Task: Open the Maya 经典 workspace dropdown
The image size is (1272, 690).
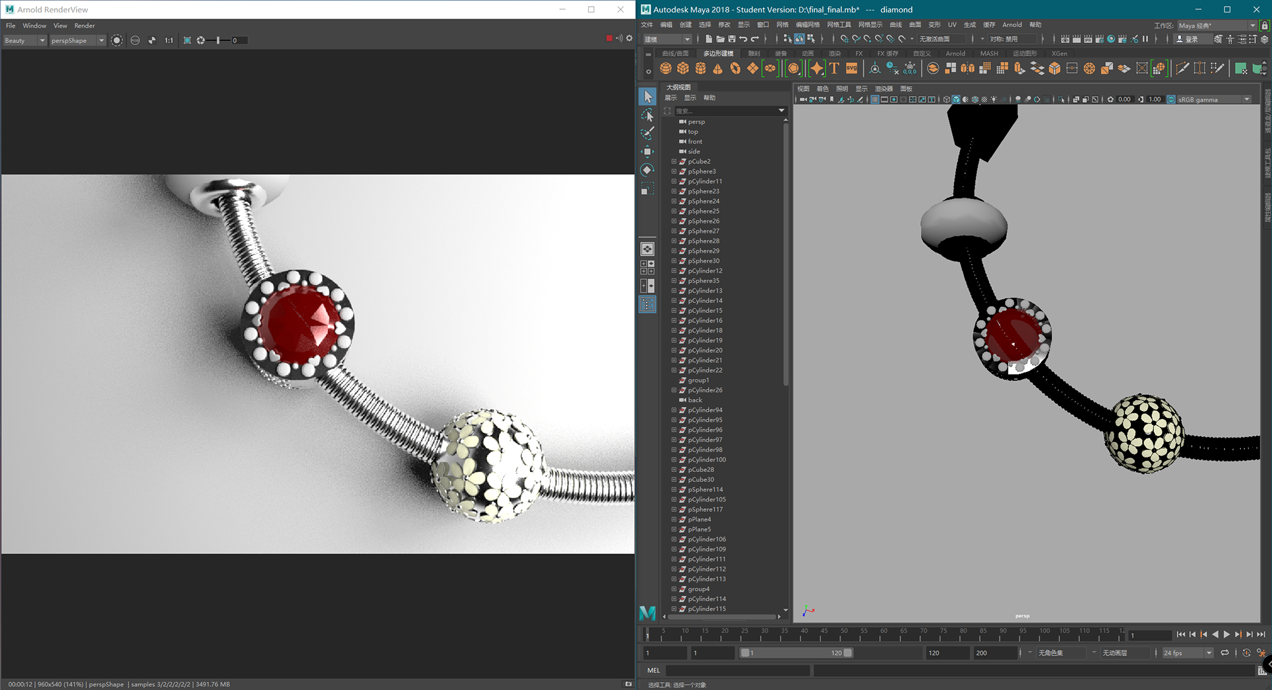Action: 1216,25
